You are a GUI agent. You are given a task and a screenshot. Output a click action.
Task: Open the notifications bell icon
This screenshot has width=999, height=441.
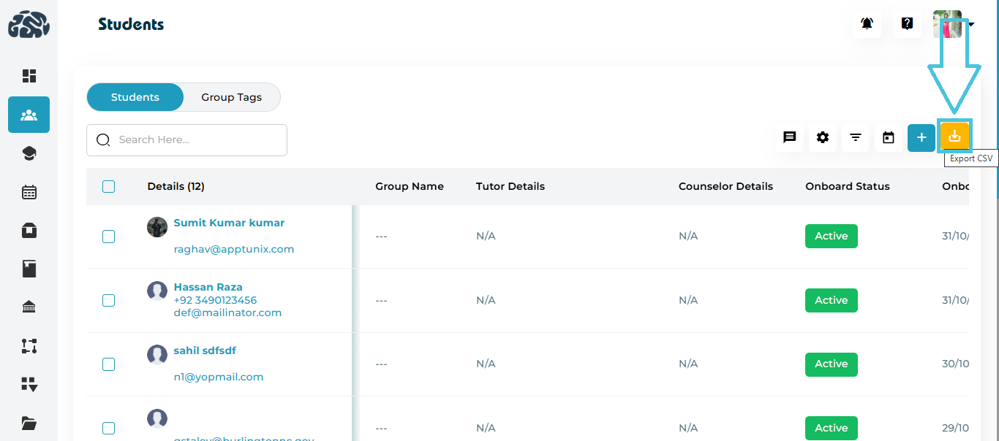pyautogui.click(x=867, y=24)
